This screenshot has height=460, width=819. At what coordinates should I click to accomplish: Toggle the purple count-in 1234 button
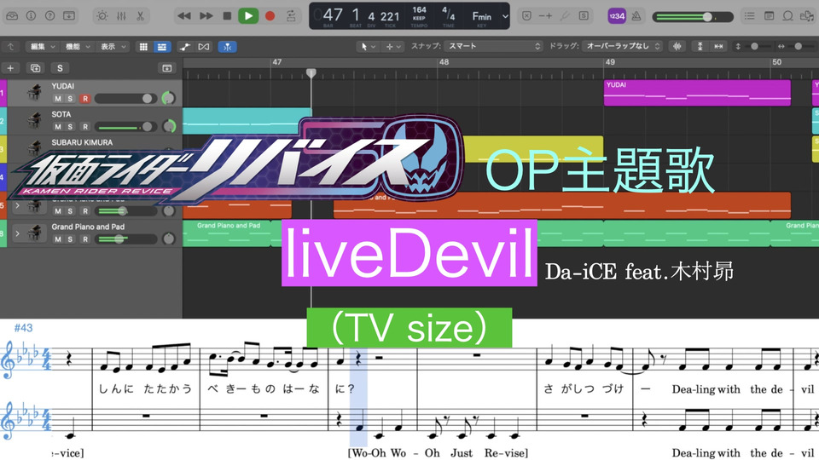coord(617,15)
